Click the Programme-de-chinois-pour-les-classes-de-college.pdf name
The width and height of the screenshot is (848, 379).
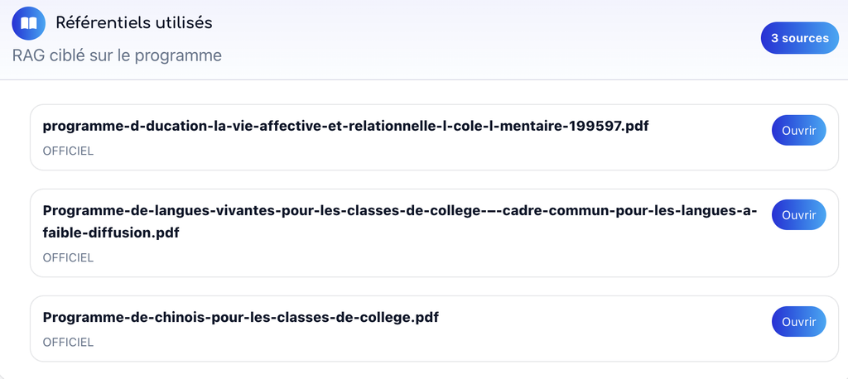point(241,318)
